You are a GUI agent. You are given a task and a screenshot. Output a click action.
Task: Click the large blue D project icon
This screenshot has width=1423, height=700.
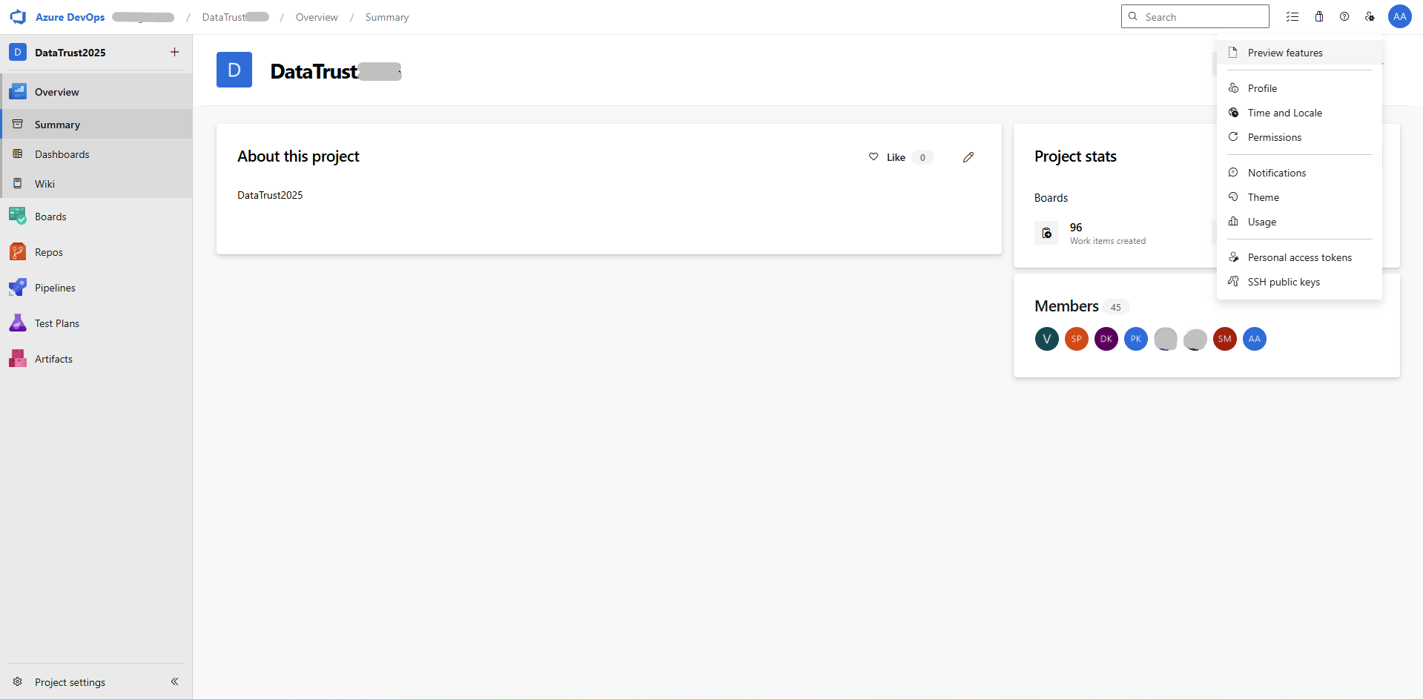coord(234,70)
